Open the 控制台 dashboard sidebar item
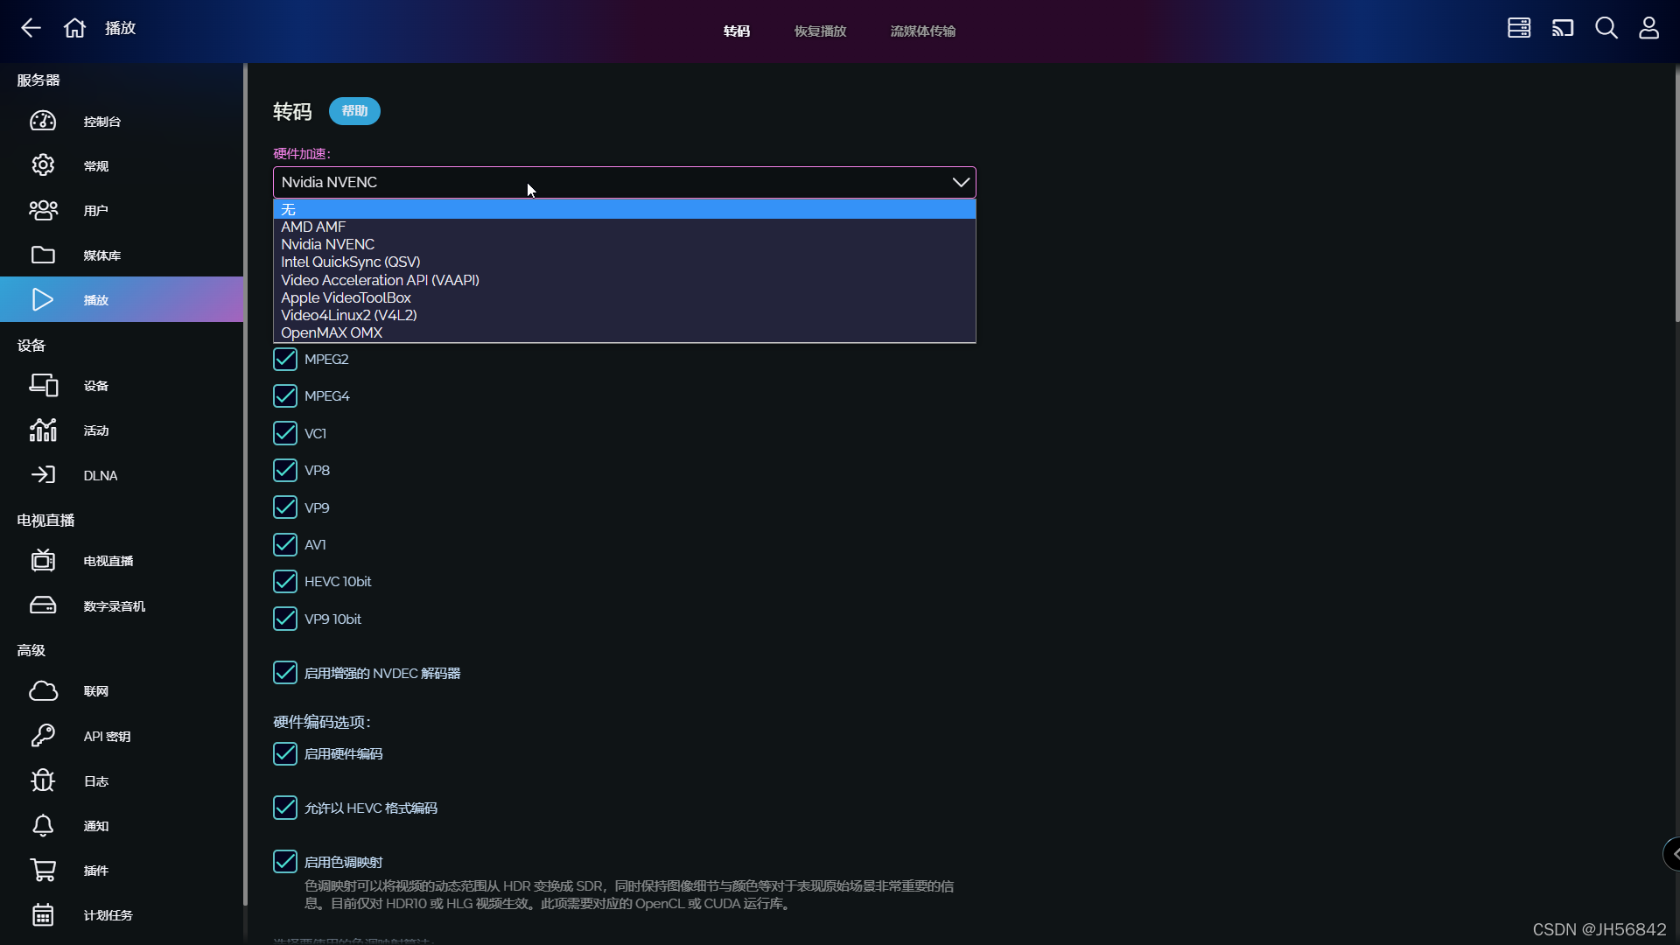1680x945 pixels. coord(101,122)
